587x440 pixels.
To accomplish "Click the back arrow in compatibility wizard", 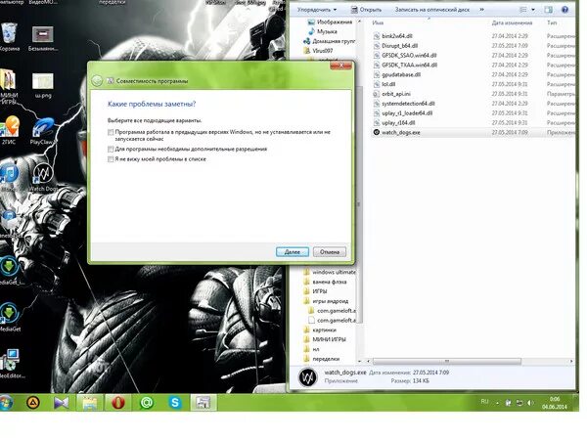I will click(x=97, y=81).
